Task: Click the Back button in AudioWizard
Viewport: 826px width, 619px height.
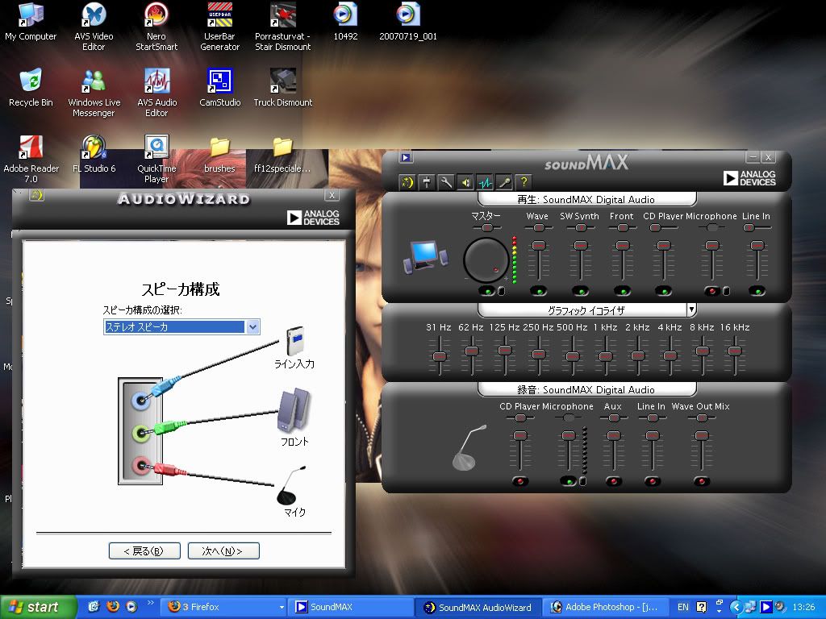Action: pos(144,551)
